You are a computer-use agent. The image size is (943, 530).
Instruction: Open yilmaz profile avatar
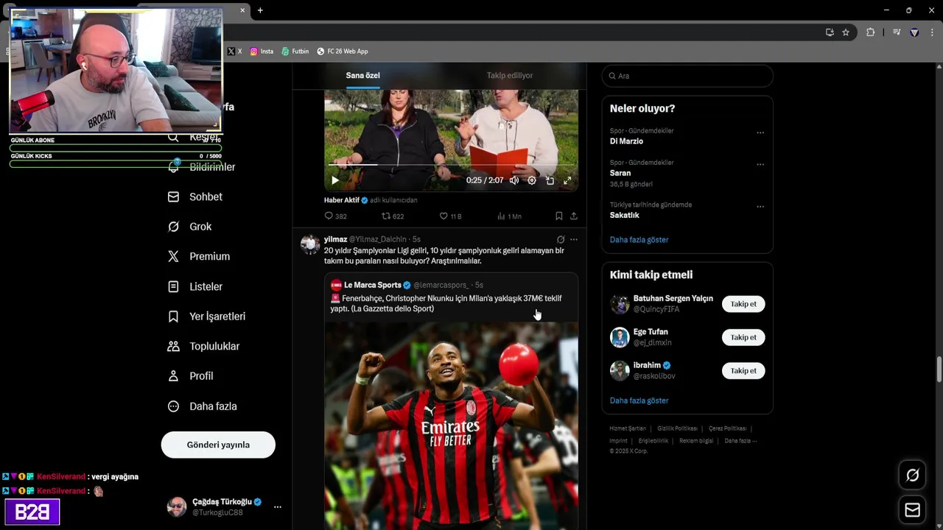(x=310, y=244)
